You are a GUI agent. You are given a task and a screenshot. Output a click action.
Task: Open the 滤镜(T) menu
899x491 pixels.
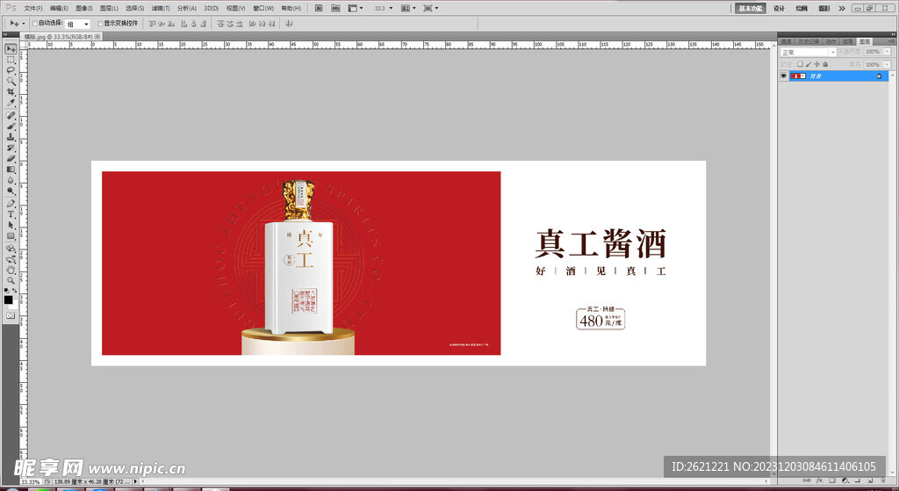click(x=161, y=8)
